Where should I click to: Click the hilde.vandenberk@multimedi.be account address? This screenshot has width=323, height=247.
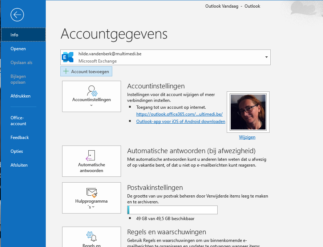click(110, 54)
